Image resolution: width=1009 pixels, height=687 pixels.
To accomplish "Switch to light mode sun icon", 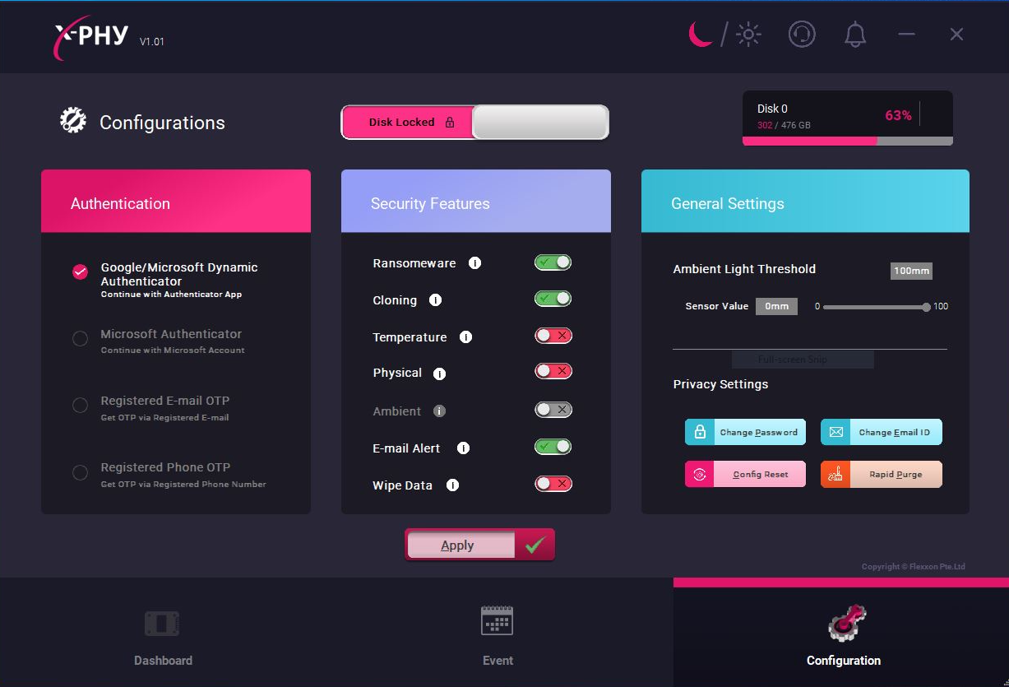I will click(748, 35).
